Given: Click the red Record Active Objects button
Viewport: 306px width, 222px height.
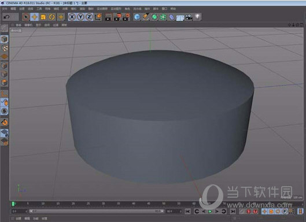Looking at the screenshot, I should point(249,212).
